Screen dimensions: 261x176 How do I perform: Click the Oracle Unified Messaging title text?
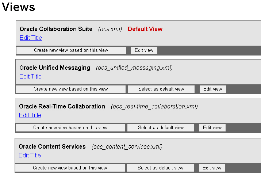point(55,68)
